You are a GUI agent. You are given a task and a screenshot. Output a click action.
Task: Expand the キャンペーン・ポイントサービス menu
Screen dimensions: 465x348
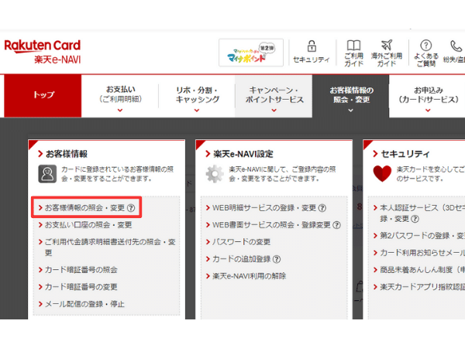274,96
